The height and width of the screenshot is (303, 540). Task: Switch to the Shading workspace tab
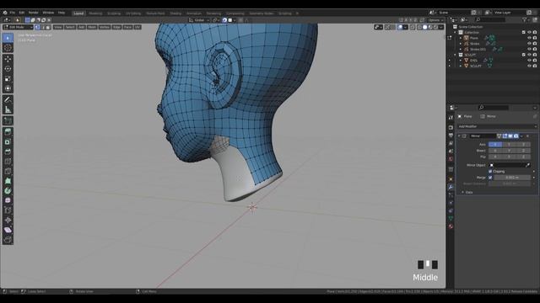click(175, 13)
